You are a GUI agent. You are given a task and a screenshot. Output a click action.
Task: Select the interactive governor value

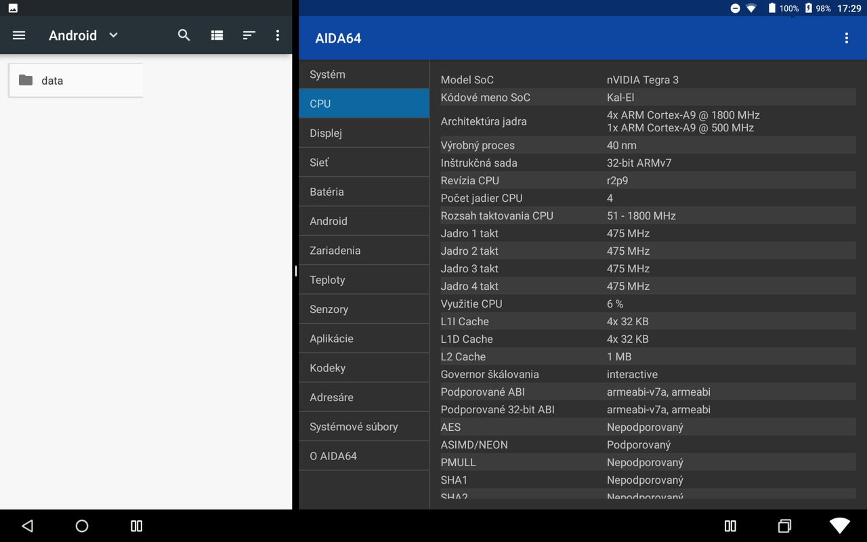click(632, 374)
